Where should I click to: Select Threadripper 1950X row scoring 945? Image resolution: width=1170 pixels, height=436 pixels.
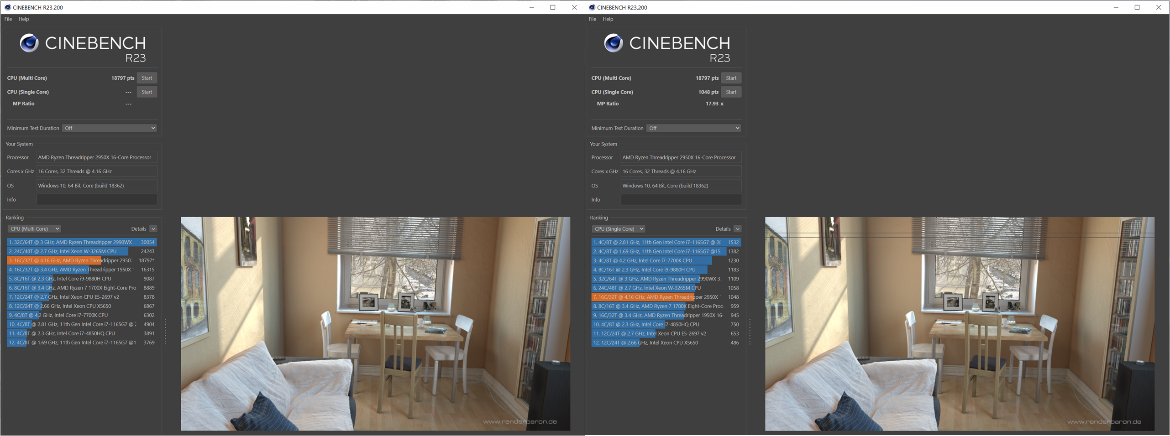click(x=666, y=315)
